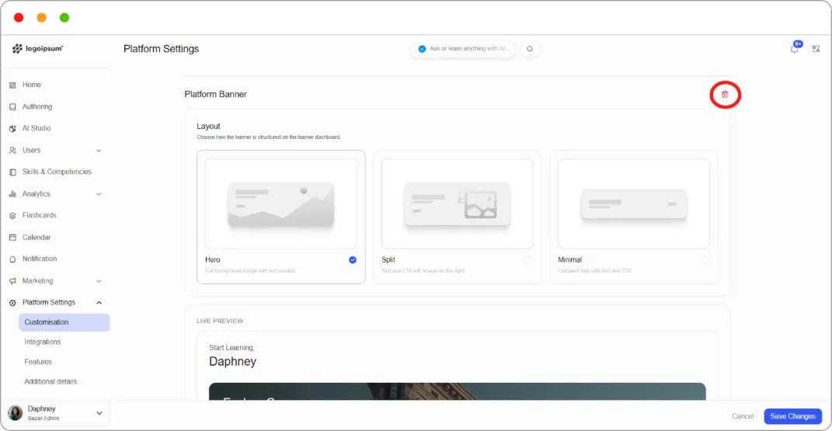Collapse the Platform Settings chevron
The height and width of the screenshot is (431, 832).
[x=99, y=303]
